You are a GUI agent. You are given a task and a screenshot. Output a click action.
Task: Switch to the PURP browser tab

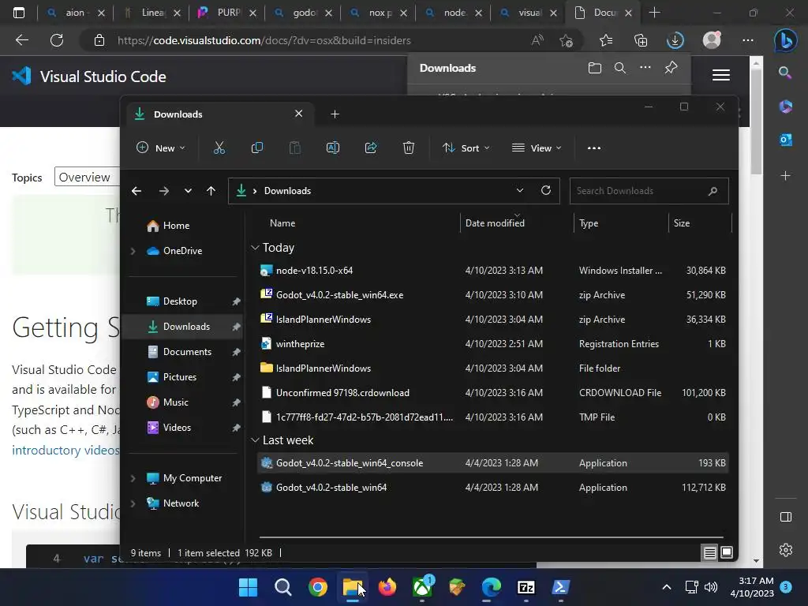228,13
